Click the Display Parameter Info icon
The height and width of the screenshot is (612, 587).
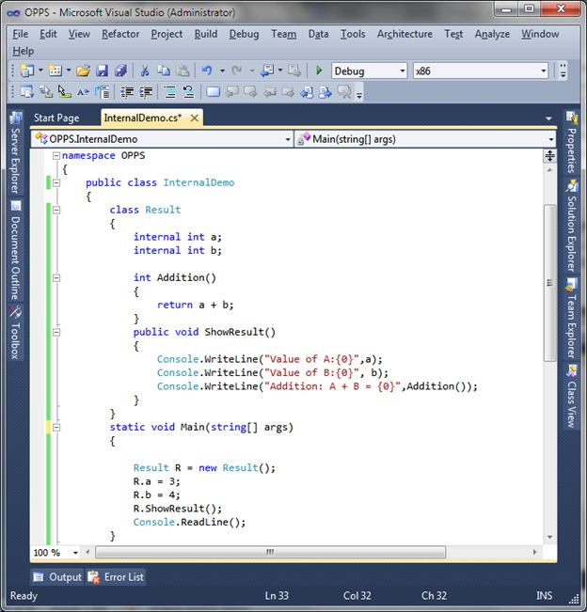(46, 92)
